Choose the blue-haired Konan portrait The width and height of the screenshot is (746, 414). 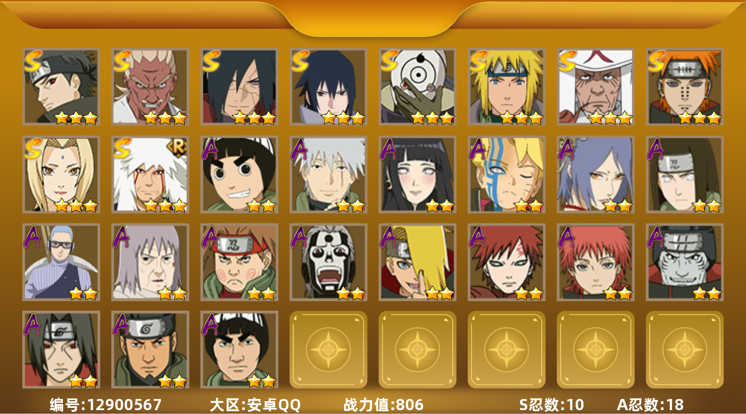pos(596,174)
